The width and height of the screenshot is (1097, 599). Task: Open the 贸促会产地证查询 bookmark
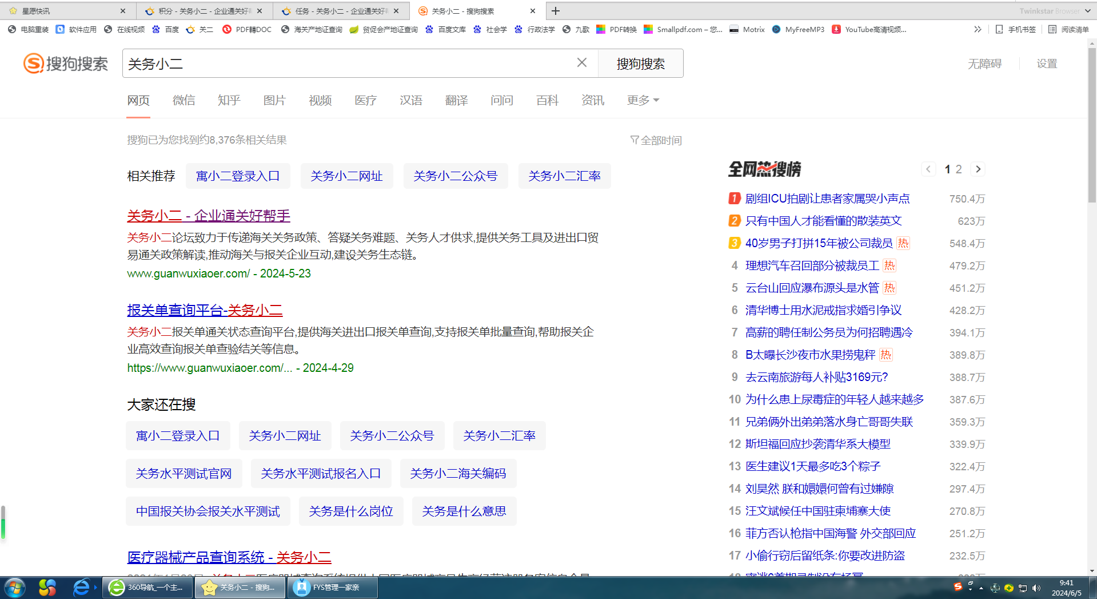(384, 29)
